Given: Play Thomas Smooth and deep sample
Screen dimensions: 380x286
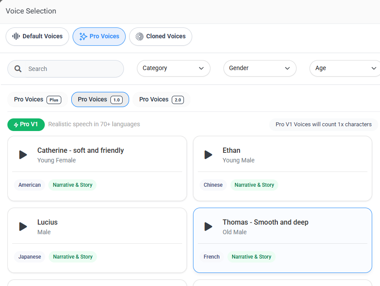Looking at the screenshot, I should pyautogui.click(x=208, y=226).
